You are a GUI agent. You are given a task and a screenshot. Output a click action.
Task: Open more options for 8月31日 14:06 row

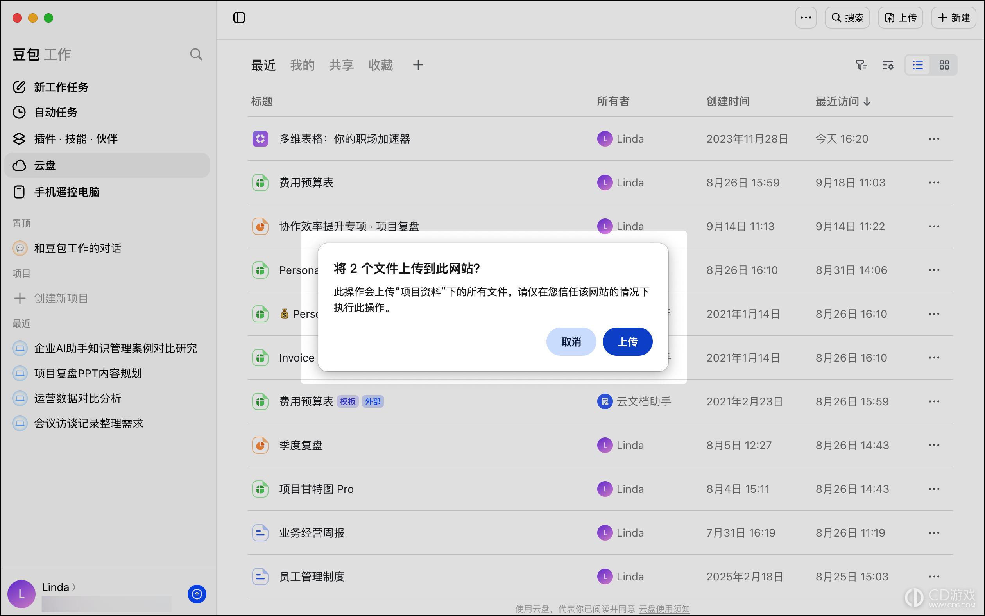[934, 270]
